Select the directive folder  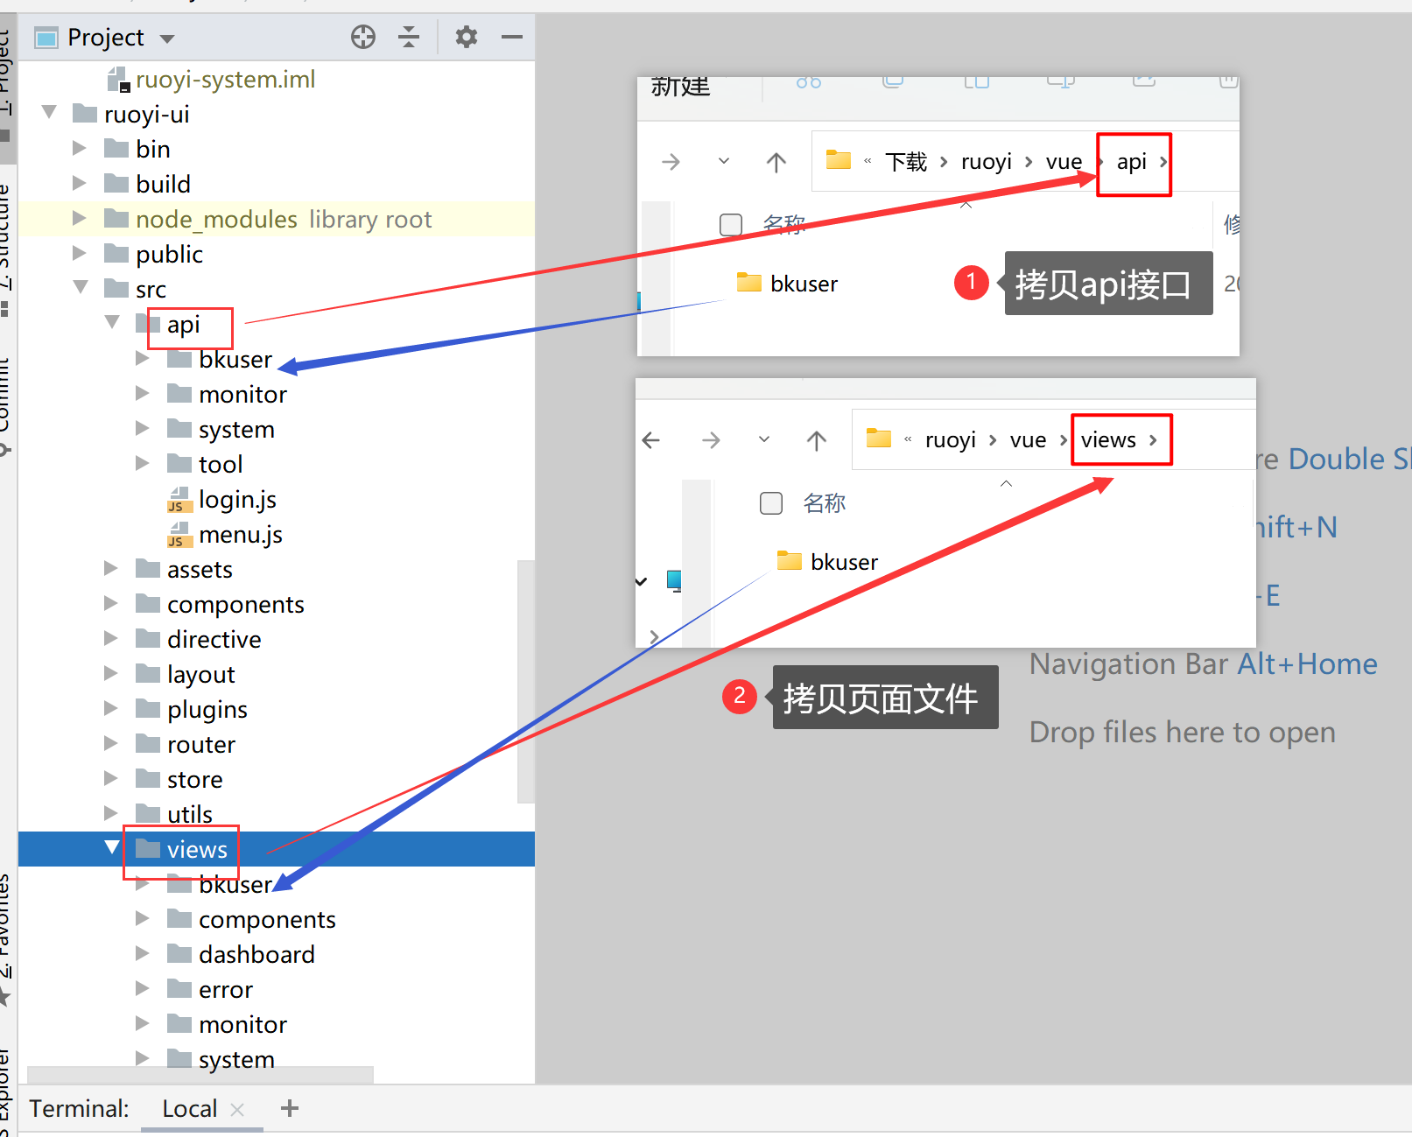[214, 639]
